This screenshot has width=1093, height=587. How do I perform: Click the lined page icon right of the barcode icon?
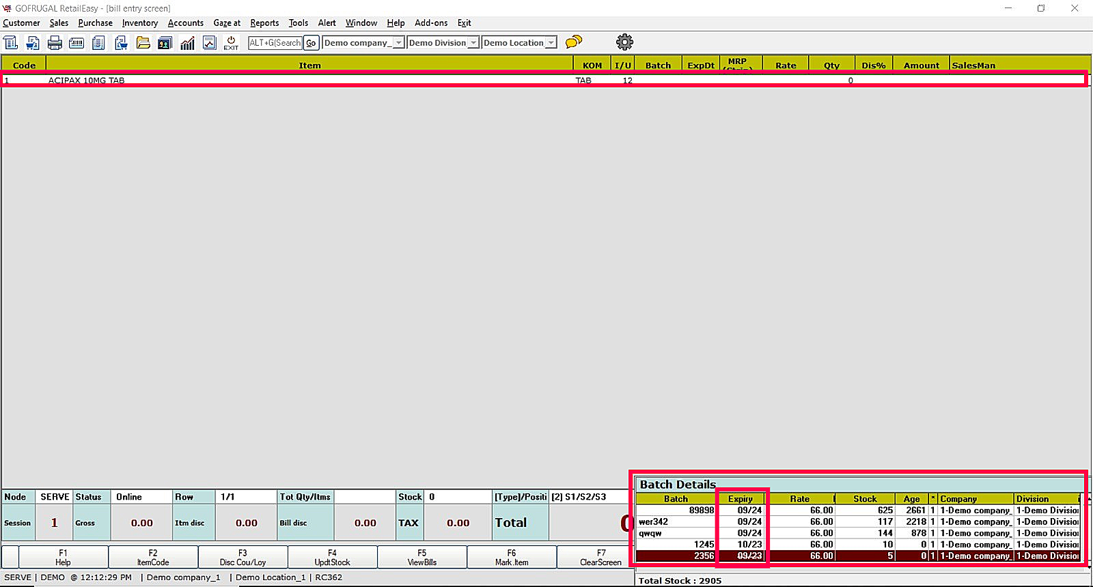[98, 43]
